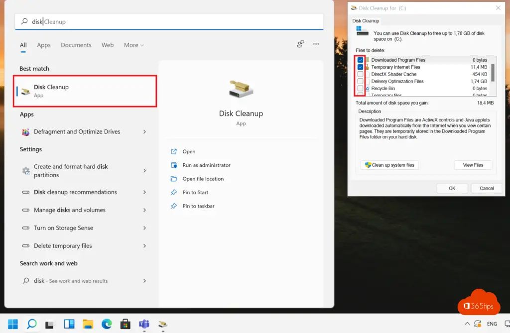Viewport: 510px width, 333px height.
Task: Expand the More filter dropdown
Action: pyautogui.click(x=133, y=45)
